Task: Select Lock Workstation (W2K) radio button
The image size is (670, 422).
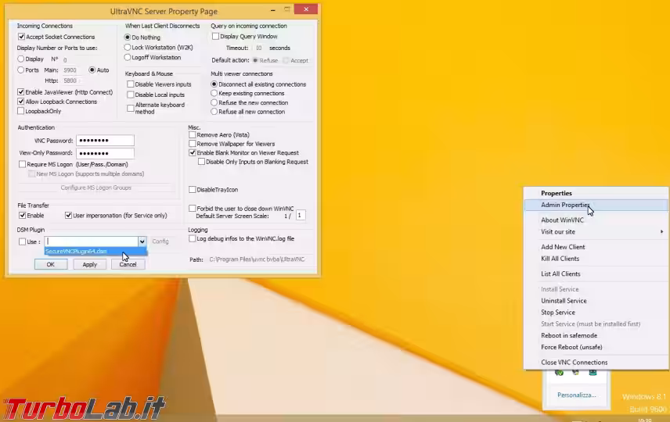Action: point(128,47)
